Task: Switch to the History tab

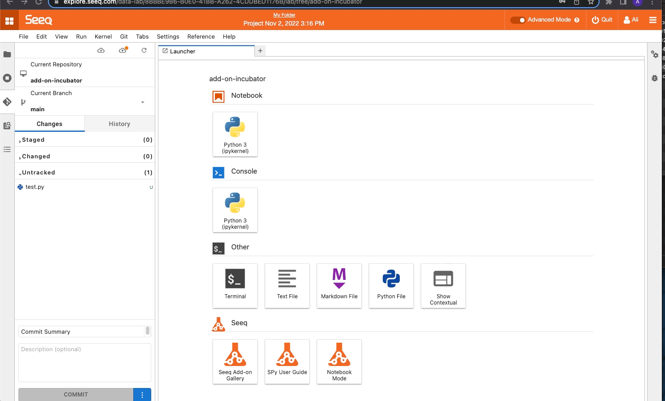Action: tap(119, 124)
